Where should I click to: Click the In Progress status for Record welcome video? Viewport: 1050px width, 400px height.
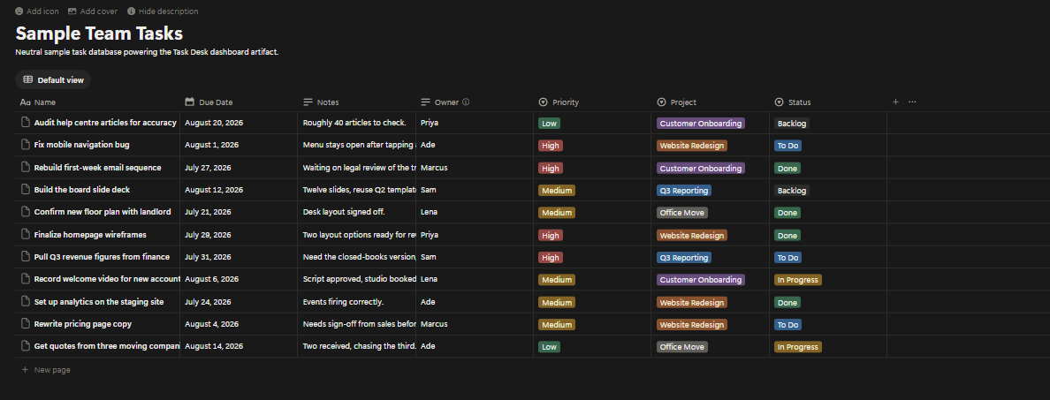tap(797, 280)
